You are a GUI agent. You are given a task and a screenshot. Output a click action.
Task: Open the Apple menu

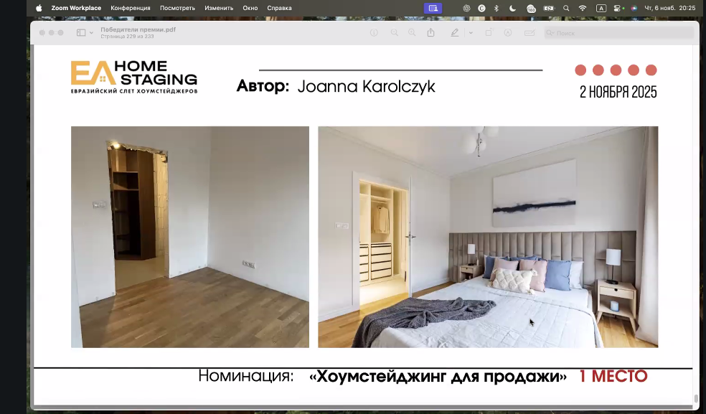click(39, 8)
